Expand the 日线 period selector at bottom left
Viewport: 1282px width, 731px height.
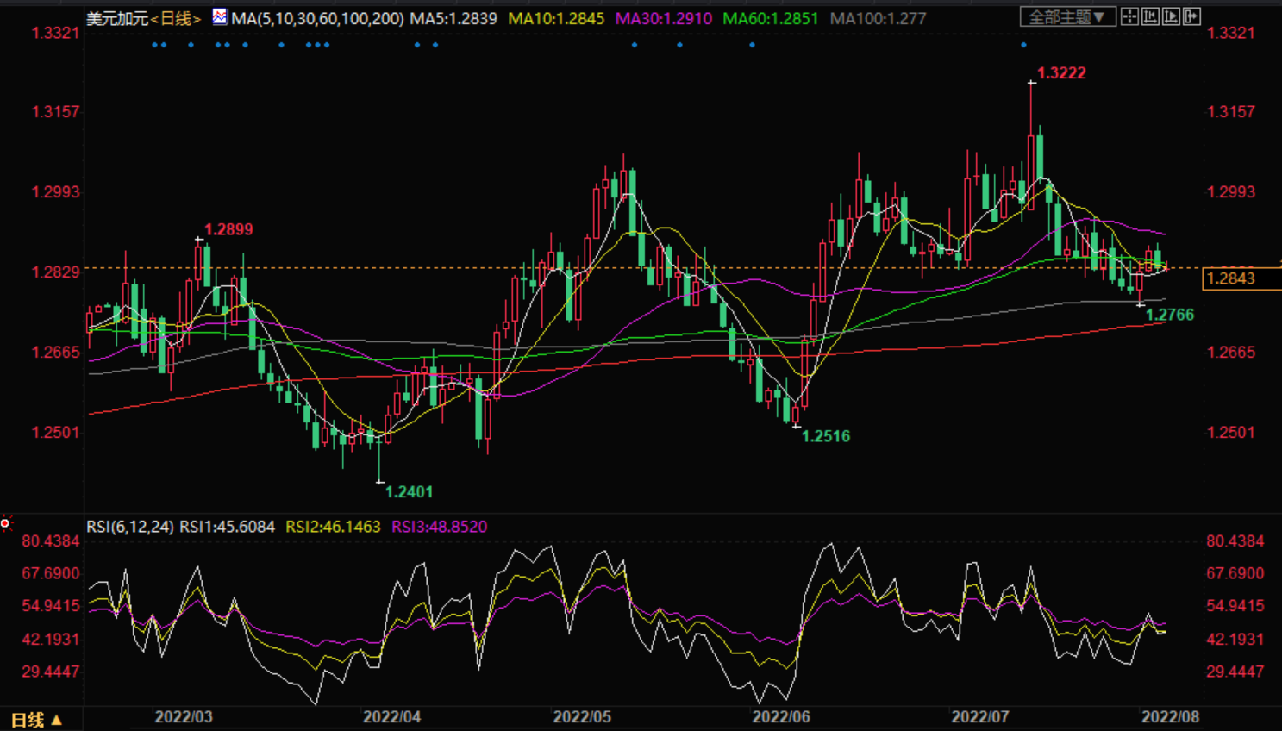[36, 719]
